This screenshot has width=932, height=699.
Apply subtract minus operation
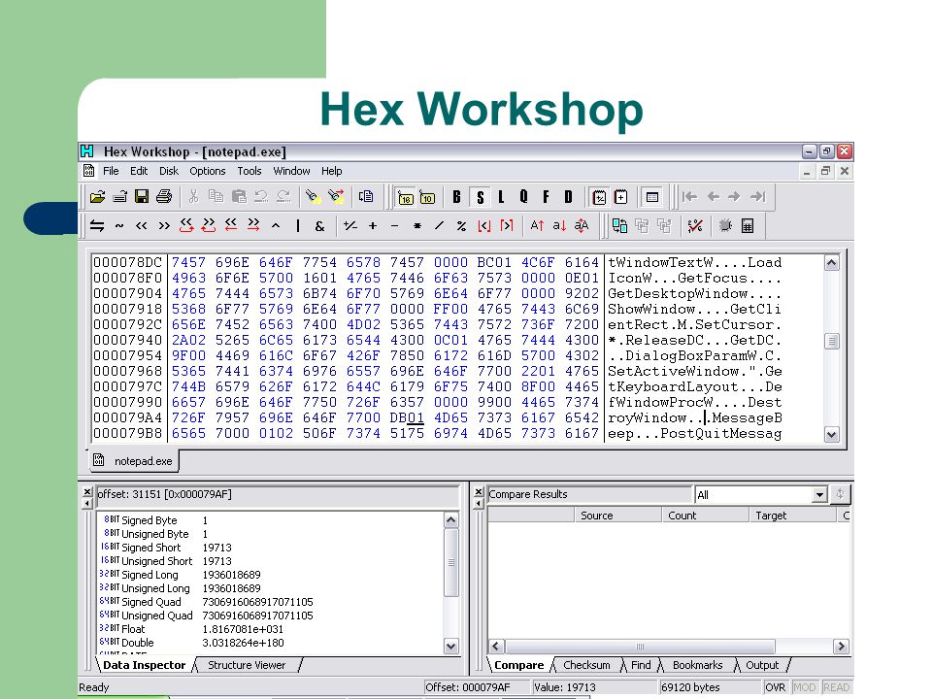(395, 226)
